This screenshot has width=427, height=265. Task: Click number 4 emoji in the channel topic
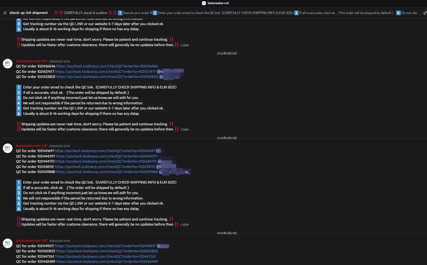(398, 13)
